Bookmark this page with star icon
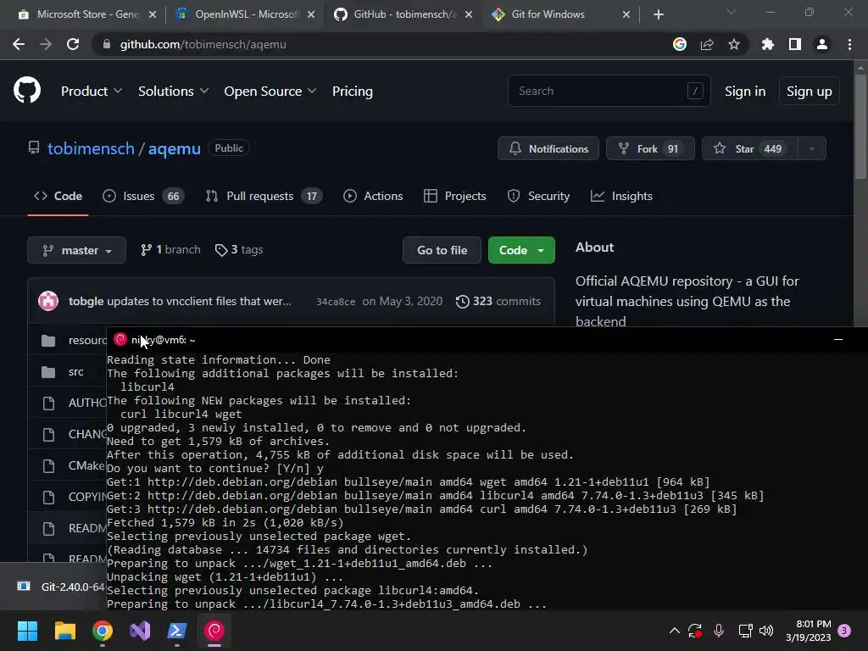 click(734, 44)
